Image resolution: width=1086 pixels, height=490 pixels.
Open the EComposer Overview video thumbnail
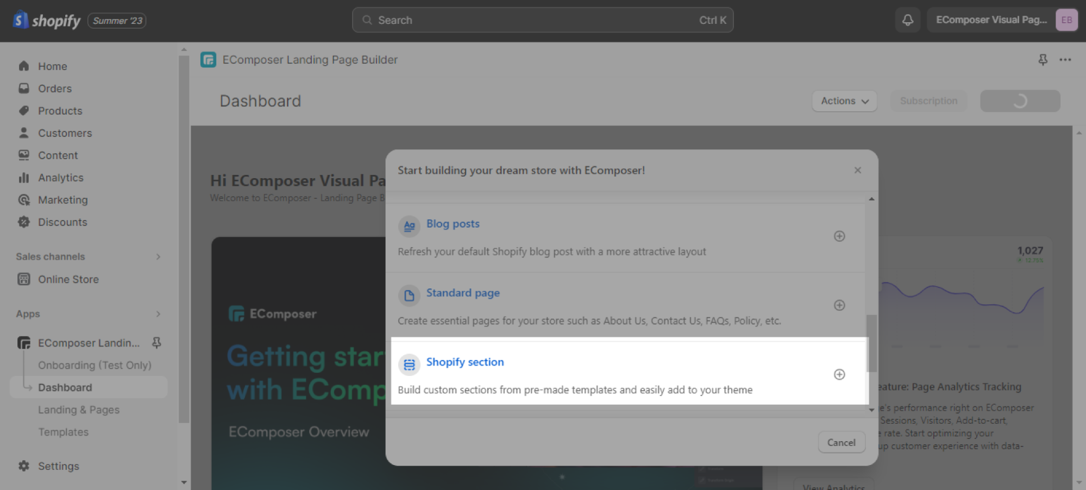coord(298,363)
